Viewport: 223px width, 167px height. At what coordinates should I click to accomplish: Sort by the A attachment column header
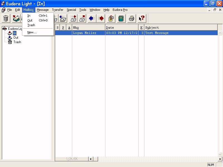tap(69, 28)
